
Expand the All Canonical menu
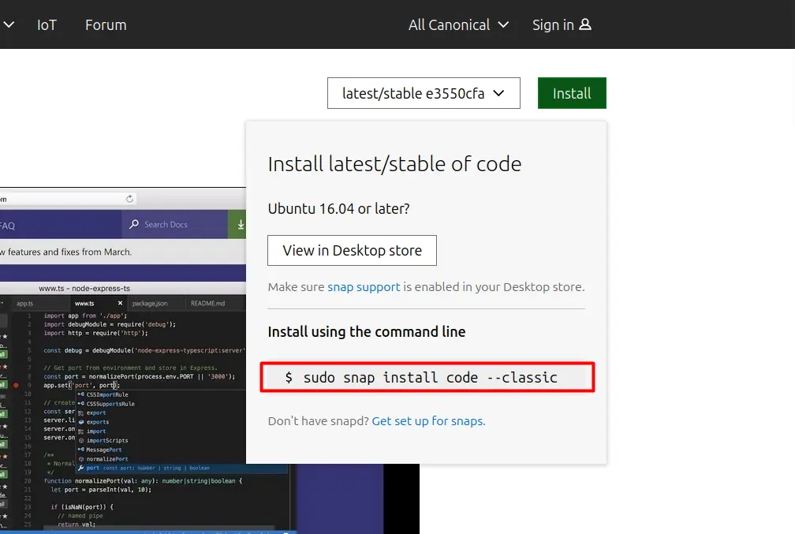tap(458, 24)
